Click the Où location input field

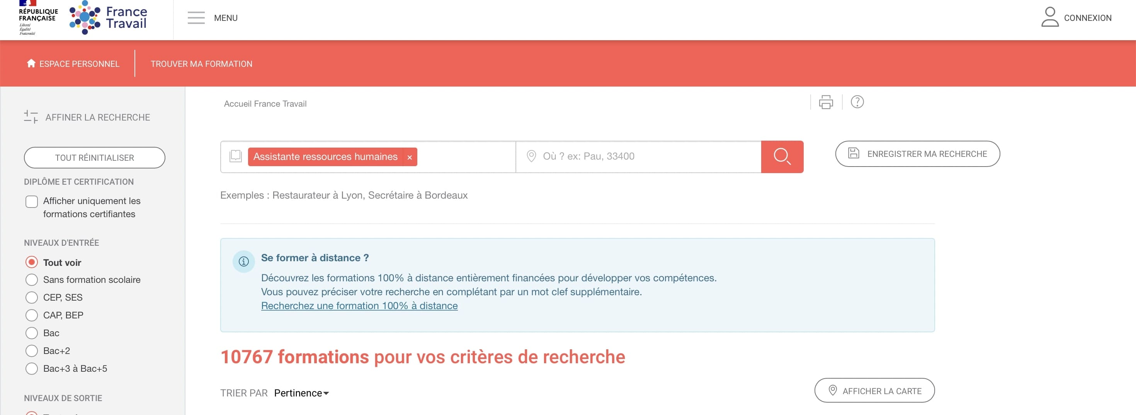click(638, 156)
